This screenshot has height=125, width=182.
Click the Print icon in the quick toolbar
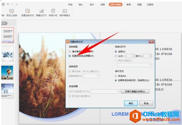(x=3, y=4)
